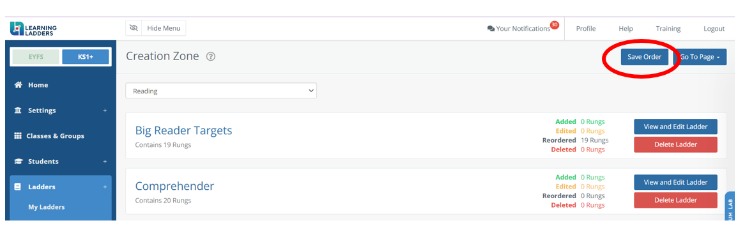Click the Classes & Groups grid icon
738x232 pixels.
pyautogui.click(x=18, y=136)
